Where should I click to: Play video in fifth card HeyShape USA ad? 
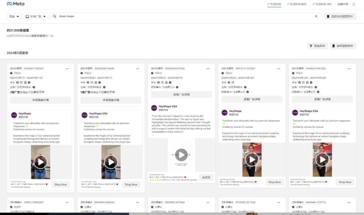tap(322, 160)
